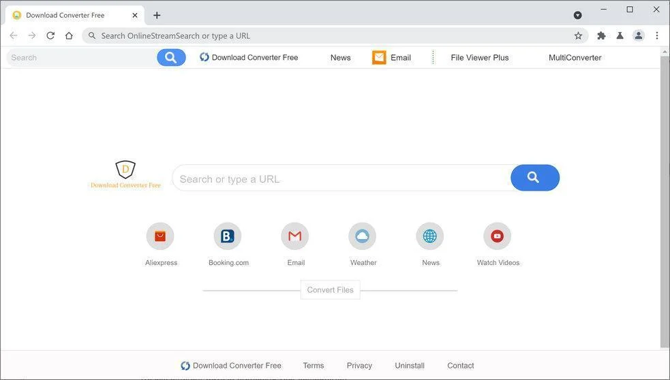Open the user profile avatar

[639, 36]
